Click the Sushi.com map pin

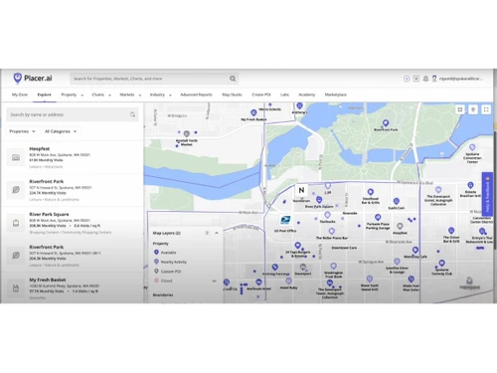[397, 201]
